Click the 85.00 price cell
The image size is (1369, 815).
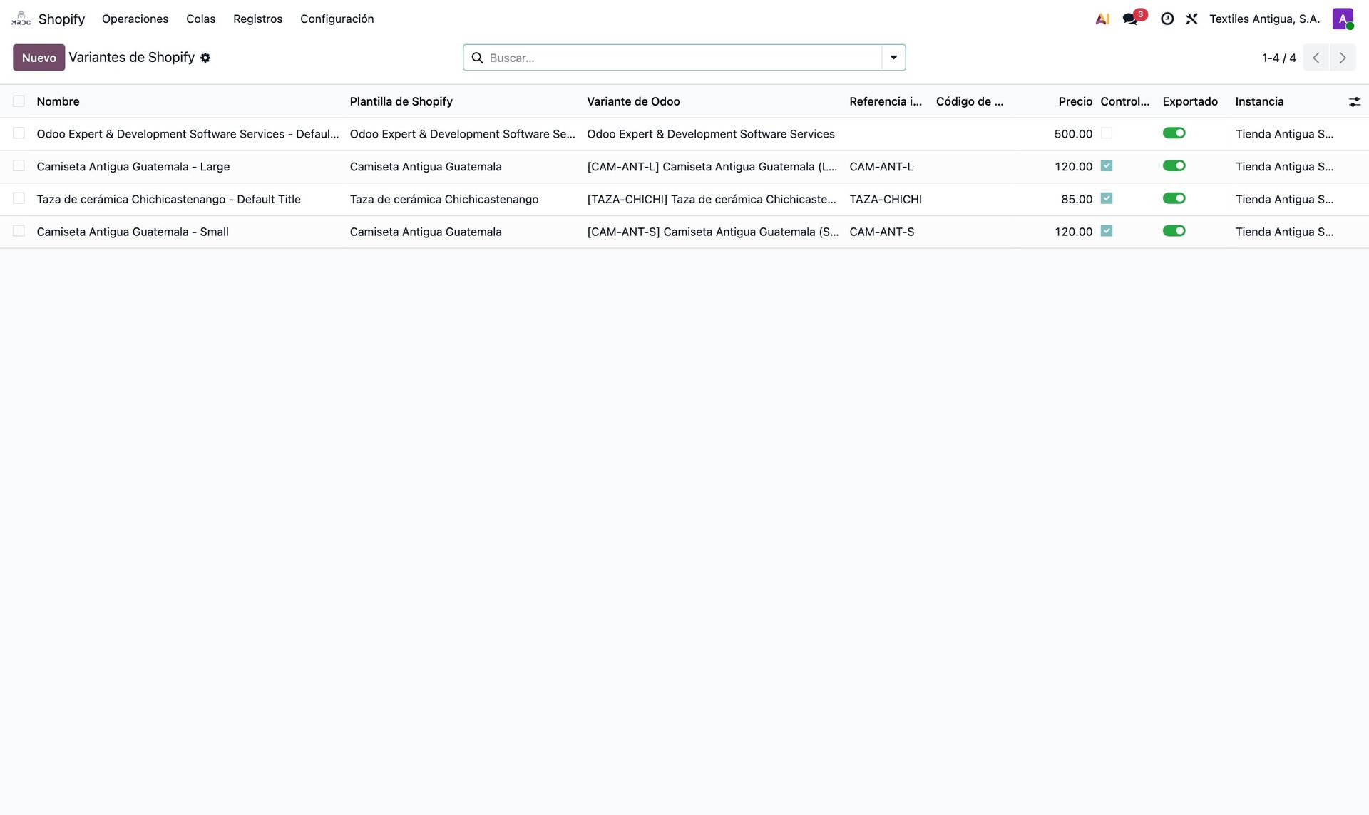pos(1077,199)
